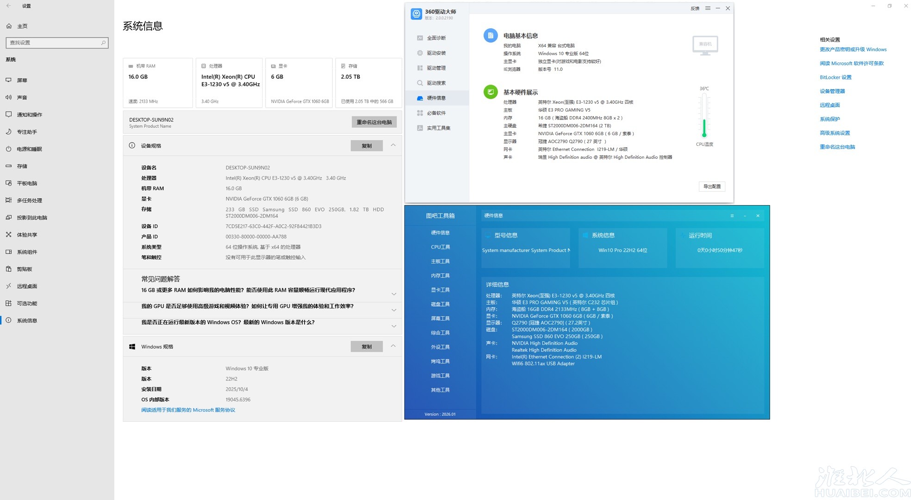Copy Windows specs with the Windows 规格 复制 button
This screenshot has height=500, width=914.
(367, 347)
